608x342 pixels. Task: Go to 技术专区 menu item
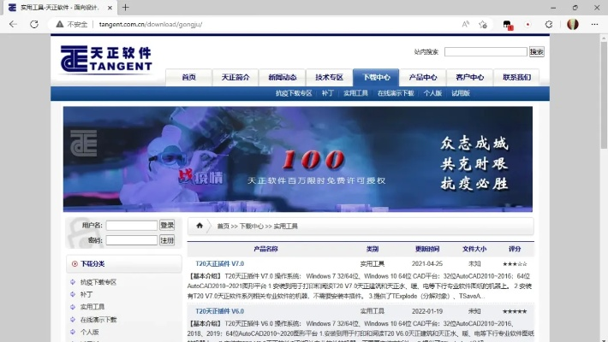point(329,77)
